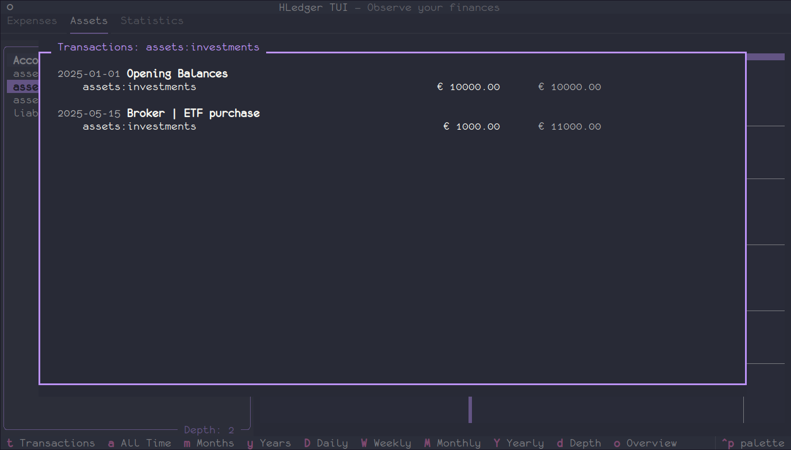Open the Overview screen
Image resolution: width=791 pixels, height=450 pixels.
point(645,443)
